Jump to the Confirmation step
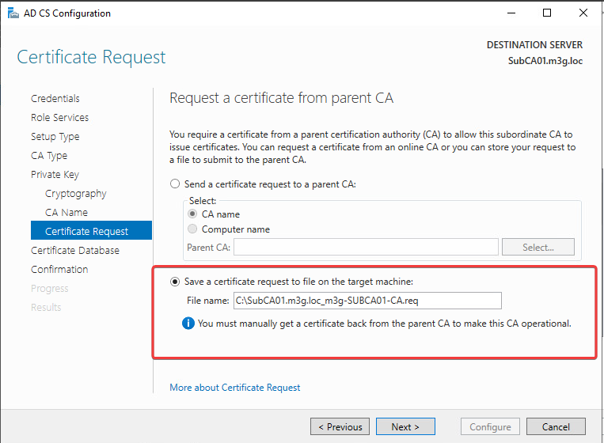The width and height of the screenshot is (604, 443). [59, 270]
